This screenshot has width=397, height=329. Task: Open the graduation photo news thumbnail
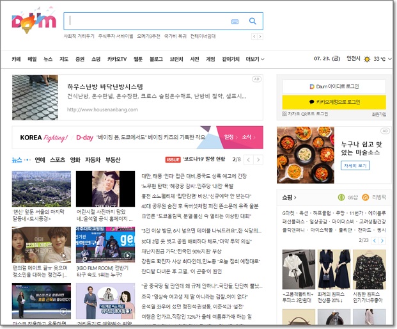[x=105, y=189]
